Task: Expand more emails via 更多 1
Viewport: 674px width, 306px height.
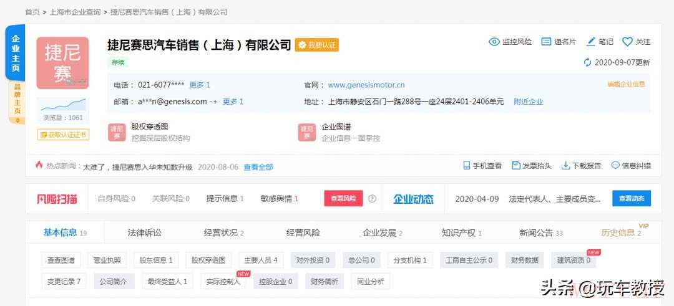Action: pos(233,102)
